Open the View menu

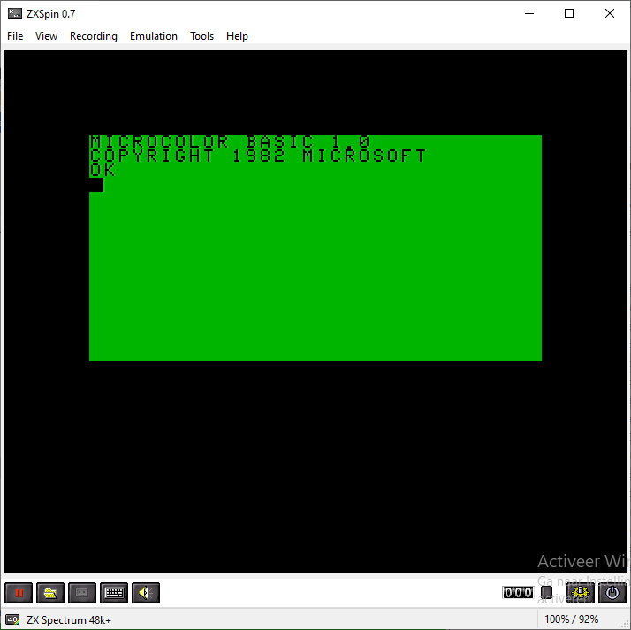click(46, 36)
